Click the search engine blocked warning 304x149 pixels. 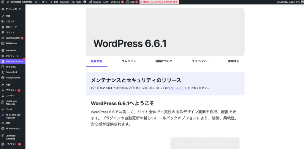[159, 2]
